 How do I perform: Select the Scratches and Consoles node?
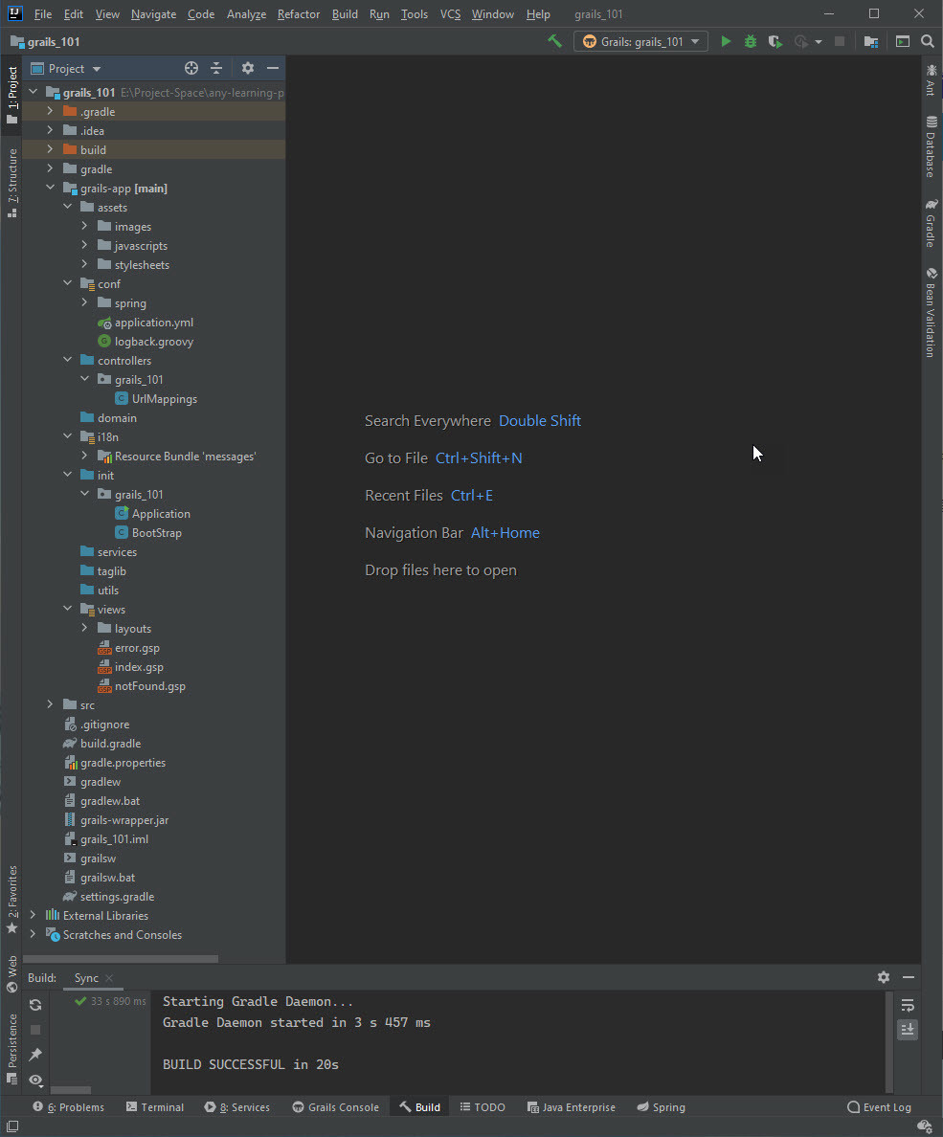click(x=122, y=935)
